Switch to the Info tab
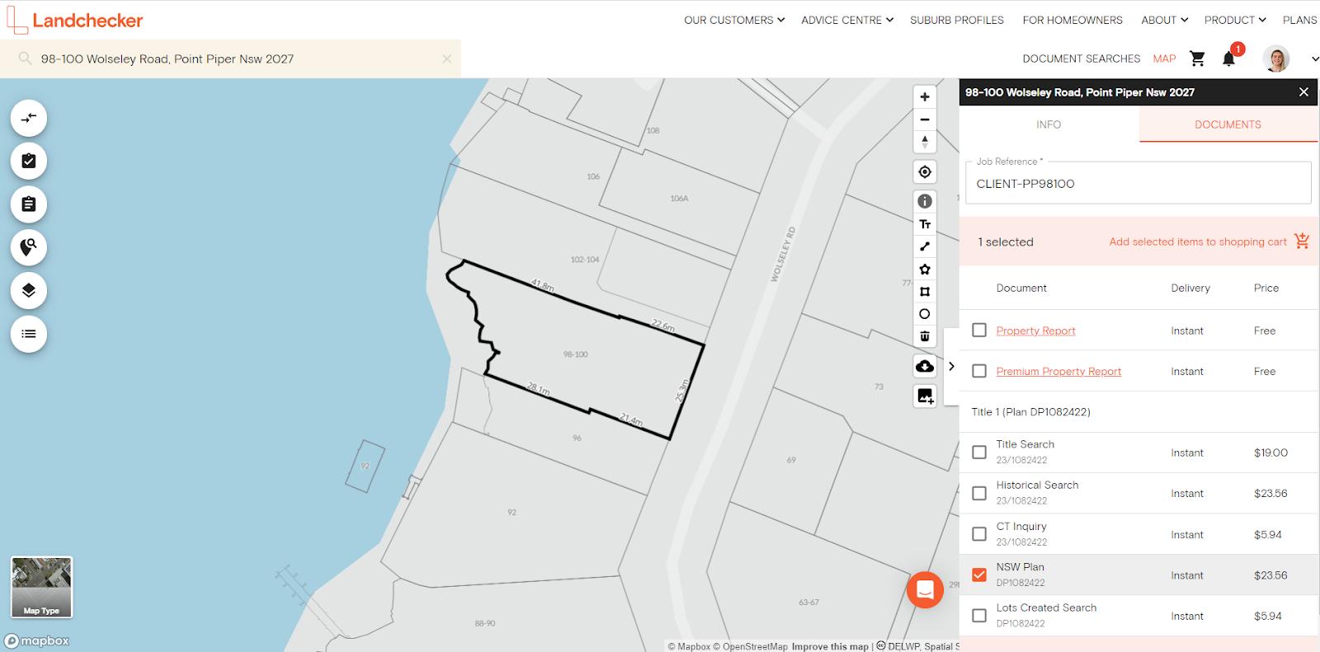This screenshot has height=652, width=1320. (x=1049, y=124)
